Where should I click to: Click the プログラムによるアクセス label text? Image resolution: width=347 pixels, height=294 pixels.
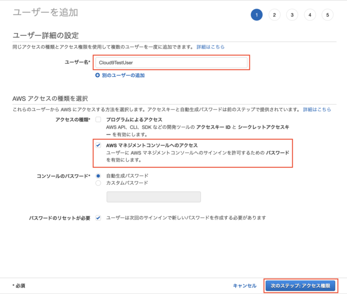tap(134, 119)
